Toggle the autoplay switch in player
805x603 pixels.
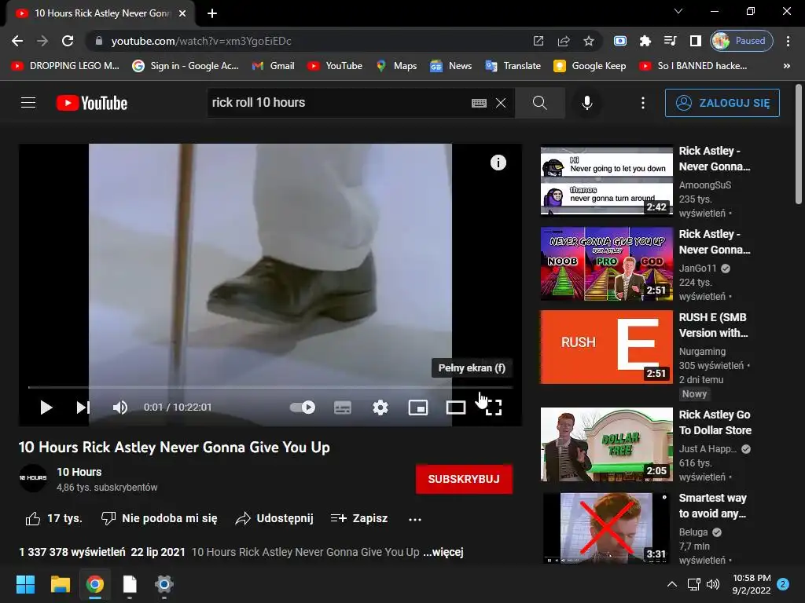click(303, 407)
